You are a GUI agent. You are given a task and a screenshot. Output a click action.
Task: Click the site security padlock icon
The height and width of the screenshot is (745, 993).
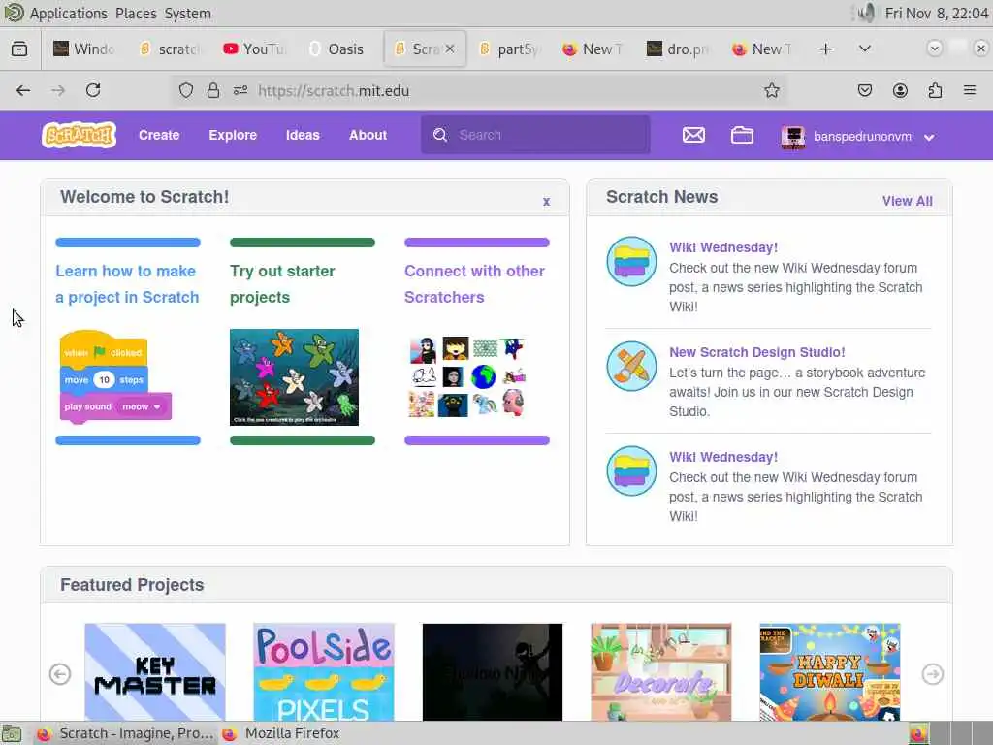pos(213,90)
